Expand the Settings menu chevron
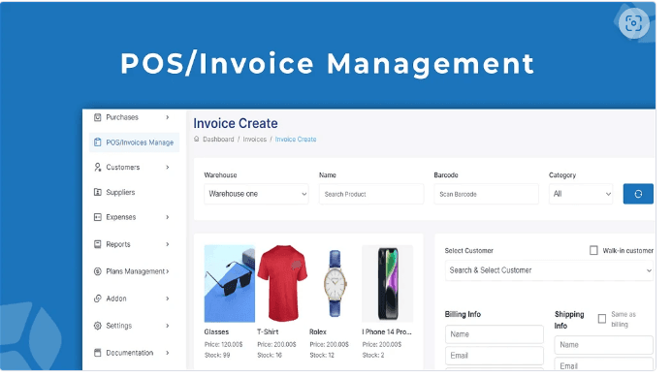 (x=168, y=326)
